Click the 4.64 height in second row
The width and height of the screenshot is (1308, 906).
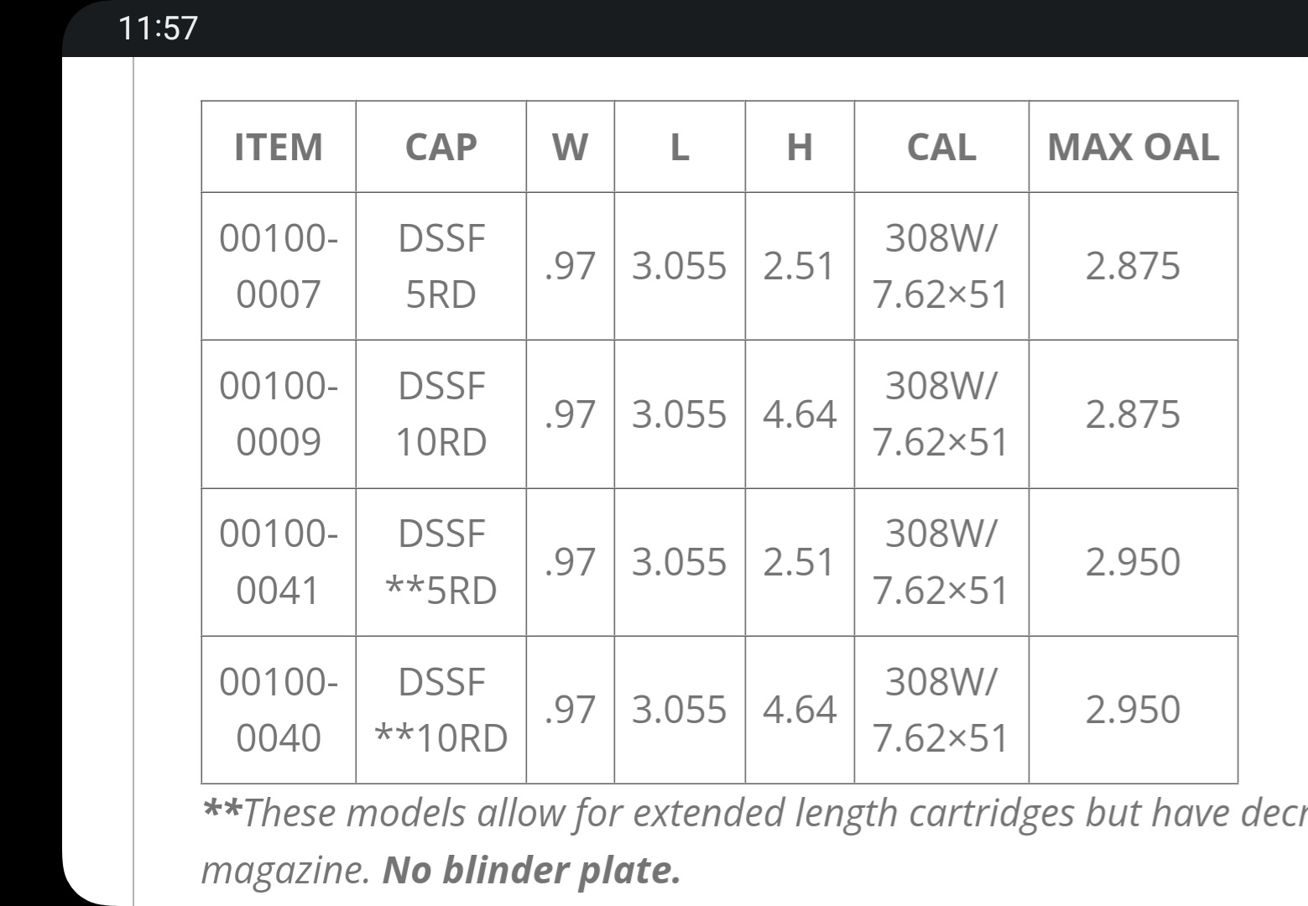[800, 414]
